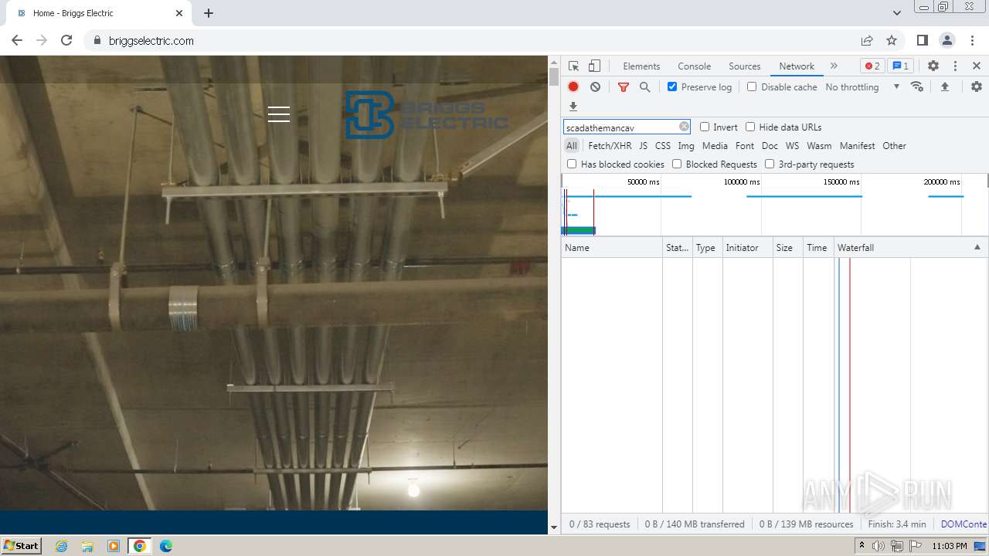Open network settings gear icon
The height and width of the screenshot is (556, 989).
tap(977, 86)
